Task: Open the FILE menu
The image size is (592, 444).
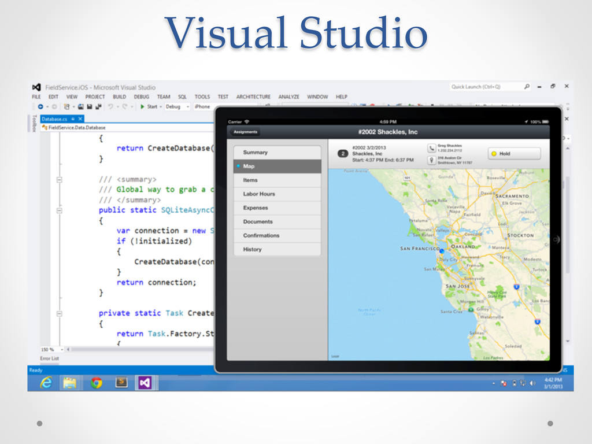Action: 36,97
